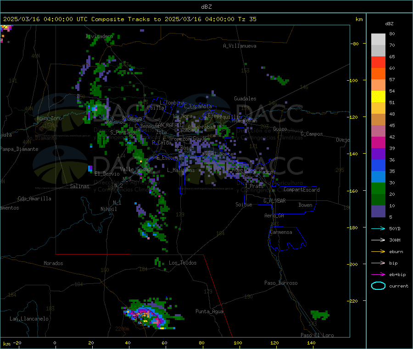Click the Morados place label
The image size is (413, 349).
[x=53, y=263]
